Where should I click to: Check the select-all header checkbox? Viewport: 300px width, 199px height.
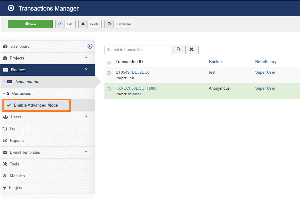109,63
